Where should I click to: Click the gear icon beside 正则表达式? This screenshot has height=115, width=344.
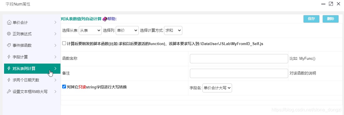click(x=9, y=34)
